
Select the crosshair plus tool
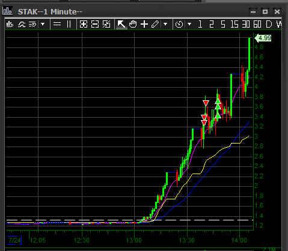point(144,24)
